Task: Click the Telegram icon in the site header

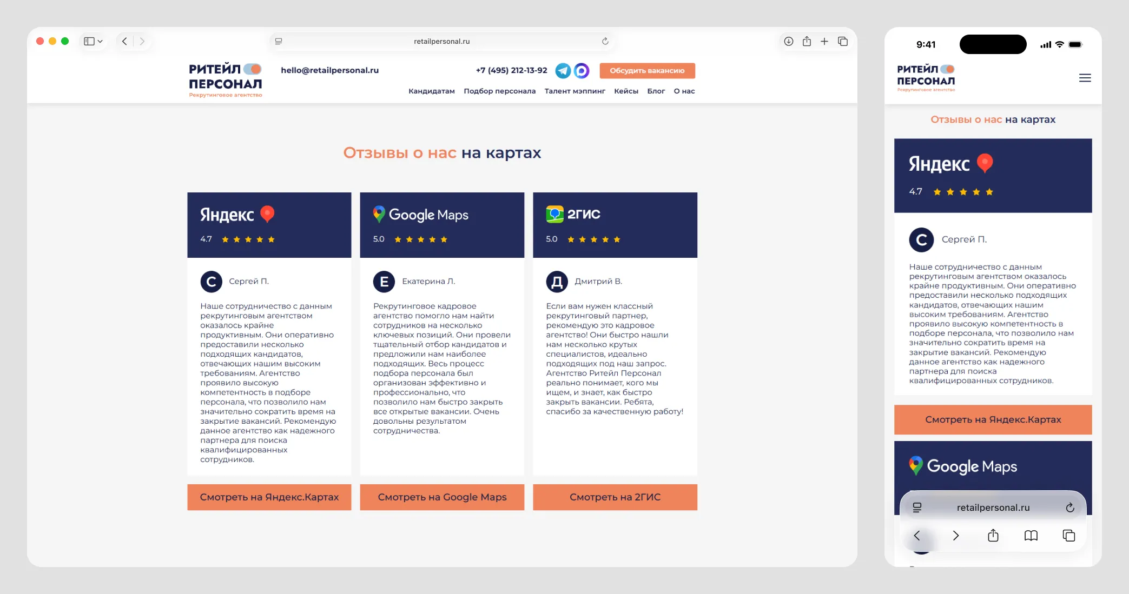Action: [x=563, y=70]
